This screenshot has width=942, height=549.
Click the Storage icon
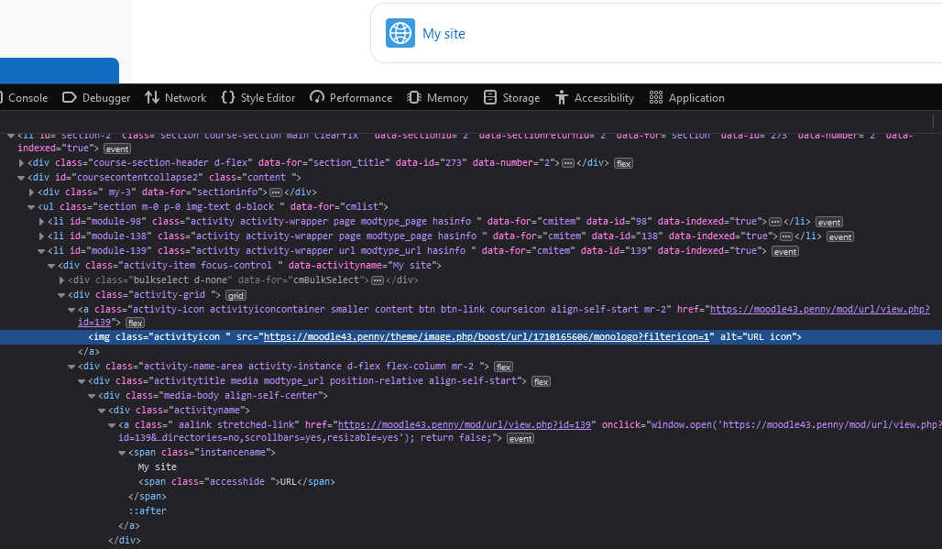[x=490, y=97]
